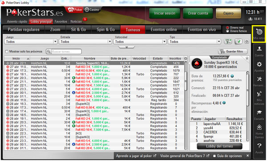This screenshot has width=267, height=161.
Task: Click the Iniciar sesión button
Action: [165, 13]
